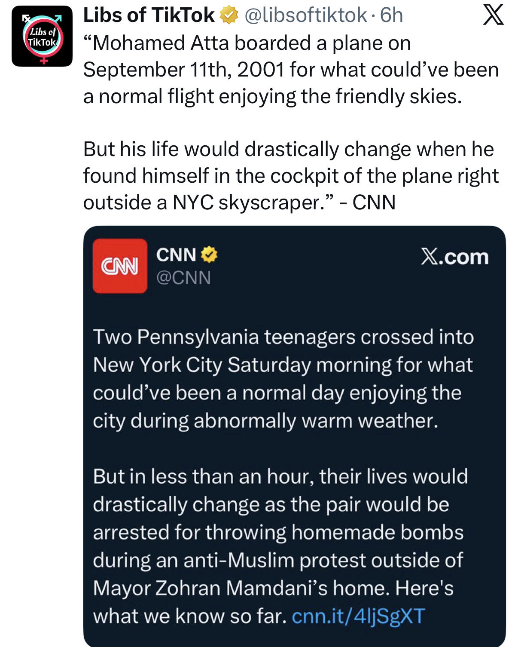The image size is (518, 647).
Task: Click the sentence about Pennsylvania teenagers
Action: [283, 339]
